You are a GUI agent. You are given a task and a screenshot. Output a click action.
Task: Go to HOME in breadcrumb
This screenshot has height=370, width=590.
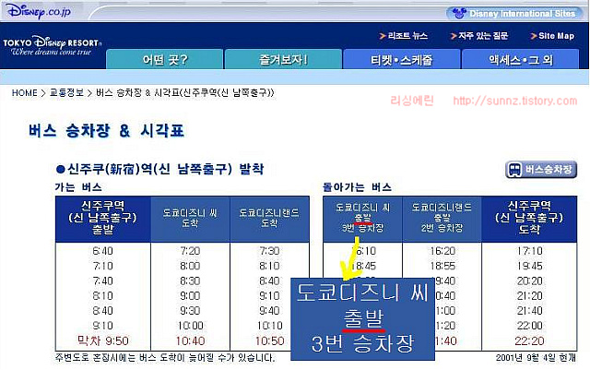click(x=25, y=93)
